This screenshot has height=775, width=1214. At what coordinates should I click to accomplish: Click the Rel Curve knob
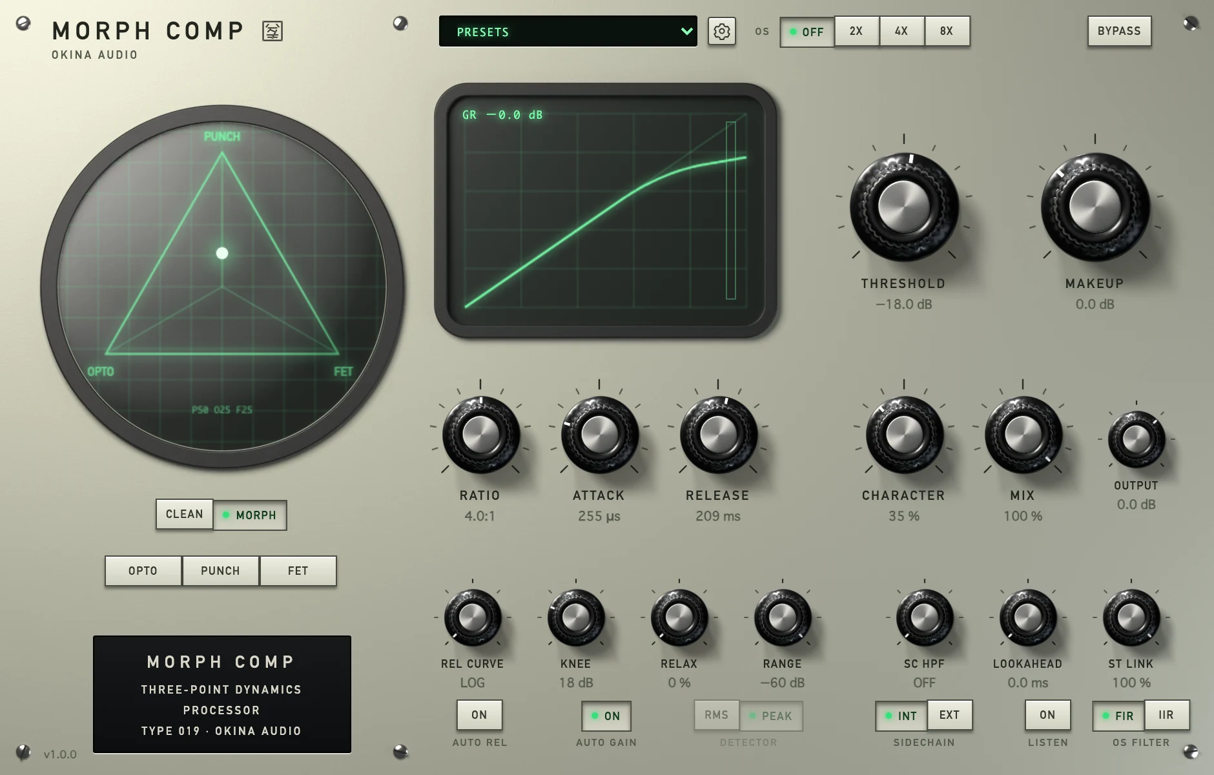click(473, 617)
